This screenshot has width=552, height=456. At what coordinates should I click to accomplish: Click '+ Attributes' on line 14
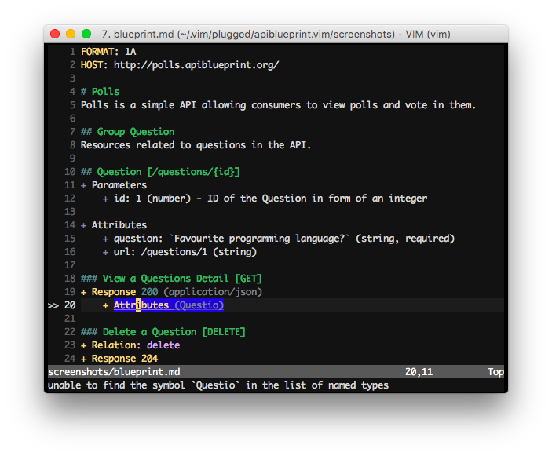point(114,225)
